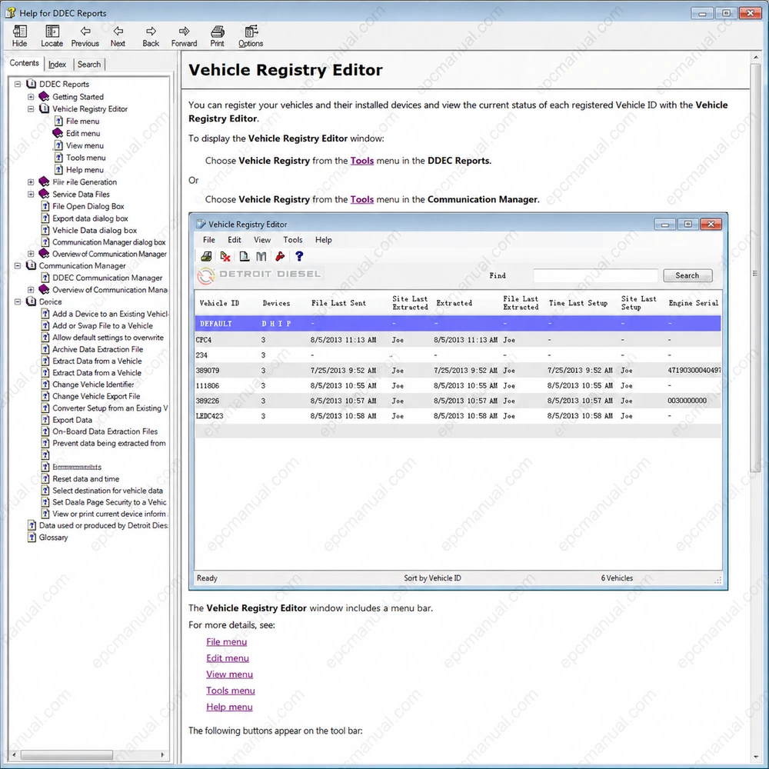Collapse the Communication Manager top-level node

coord(18,265)
